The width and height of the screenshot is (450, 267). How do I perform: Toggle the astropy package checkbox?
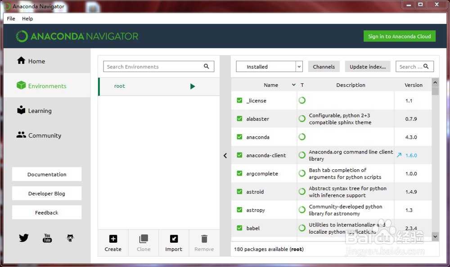(239, 209)
